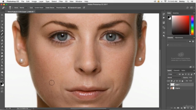Switch to the Adjustments tab
196x110 pixels.
click(x=179, y=38)
